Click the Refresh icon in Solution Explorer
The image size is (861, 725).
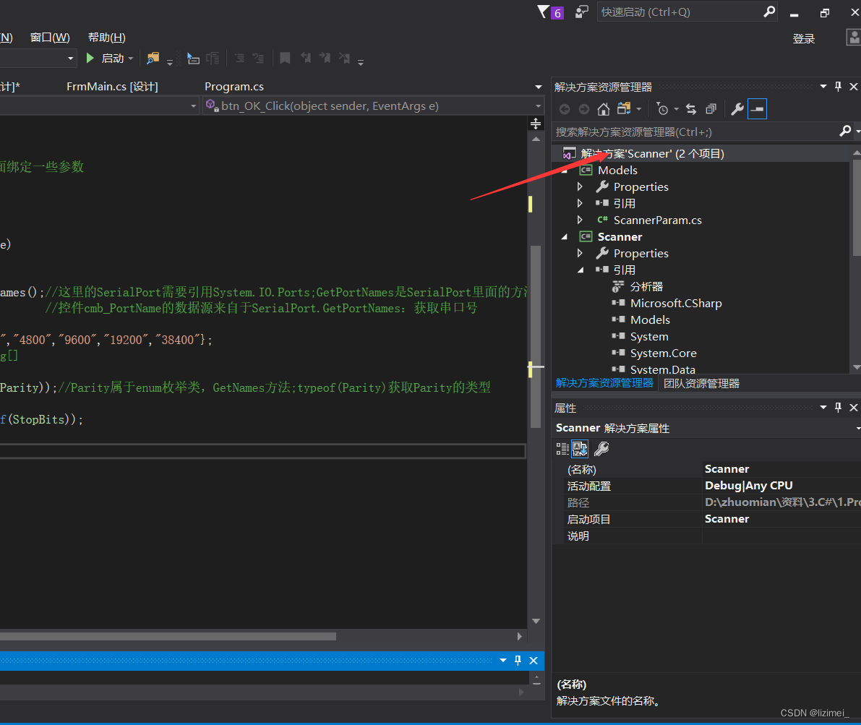click(x=690, y=109)
